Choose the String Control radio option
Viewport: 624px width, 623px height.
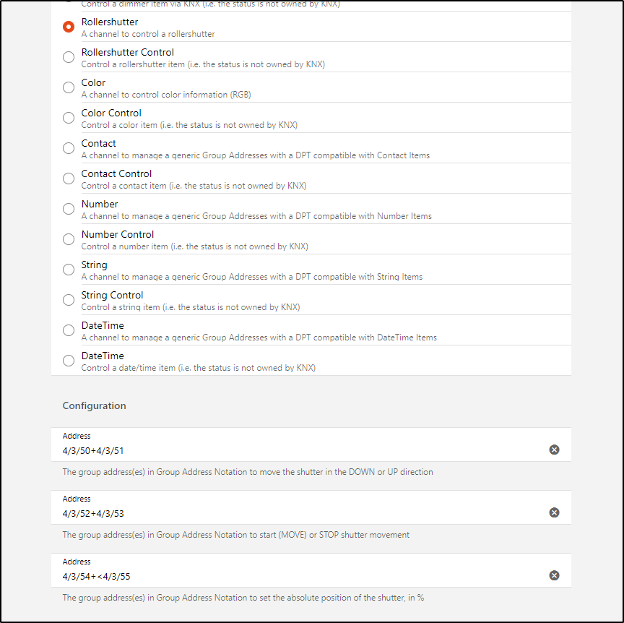(x=69, y=300)
